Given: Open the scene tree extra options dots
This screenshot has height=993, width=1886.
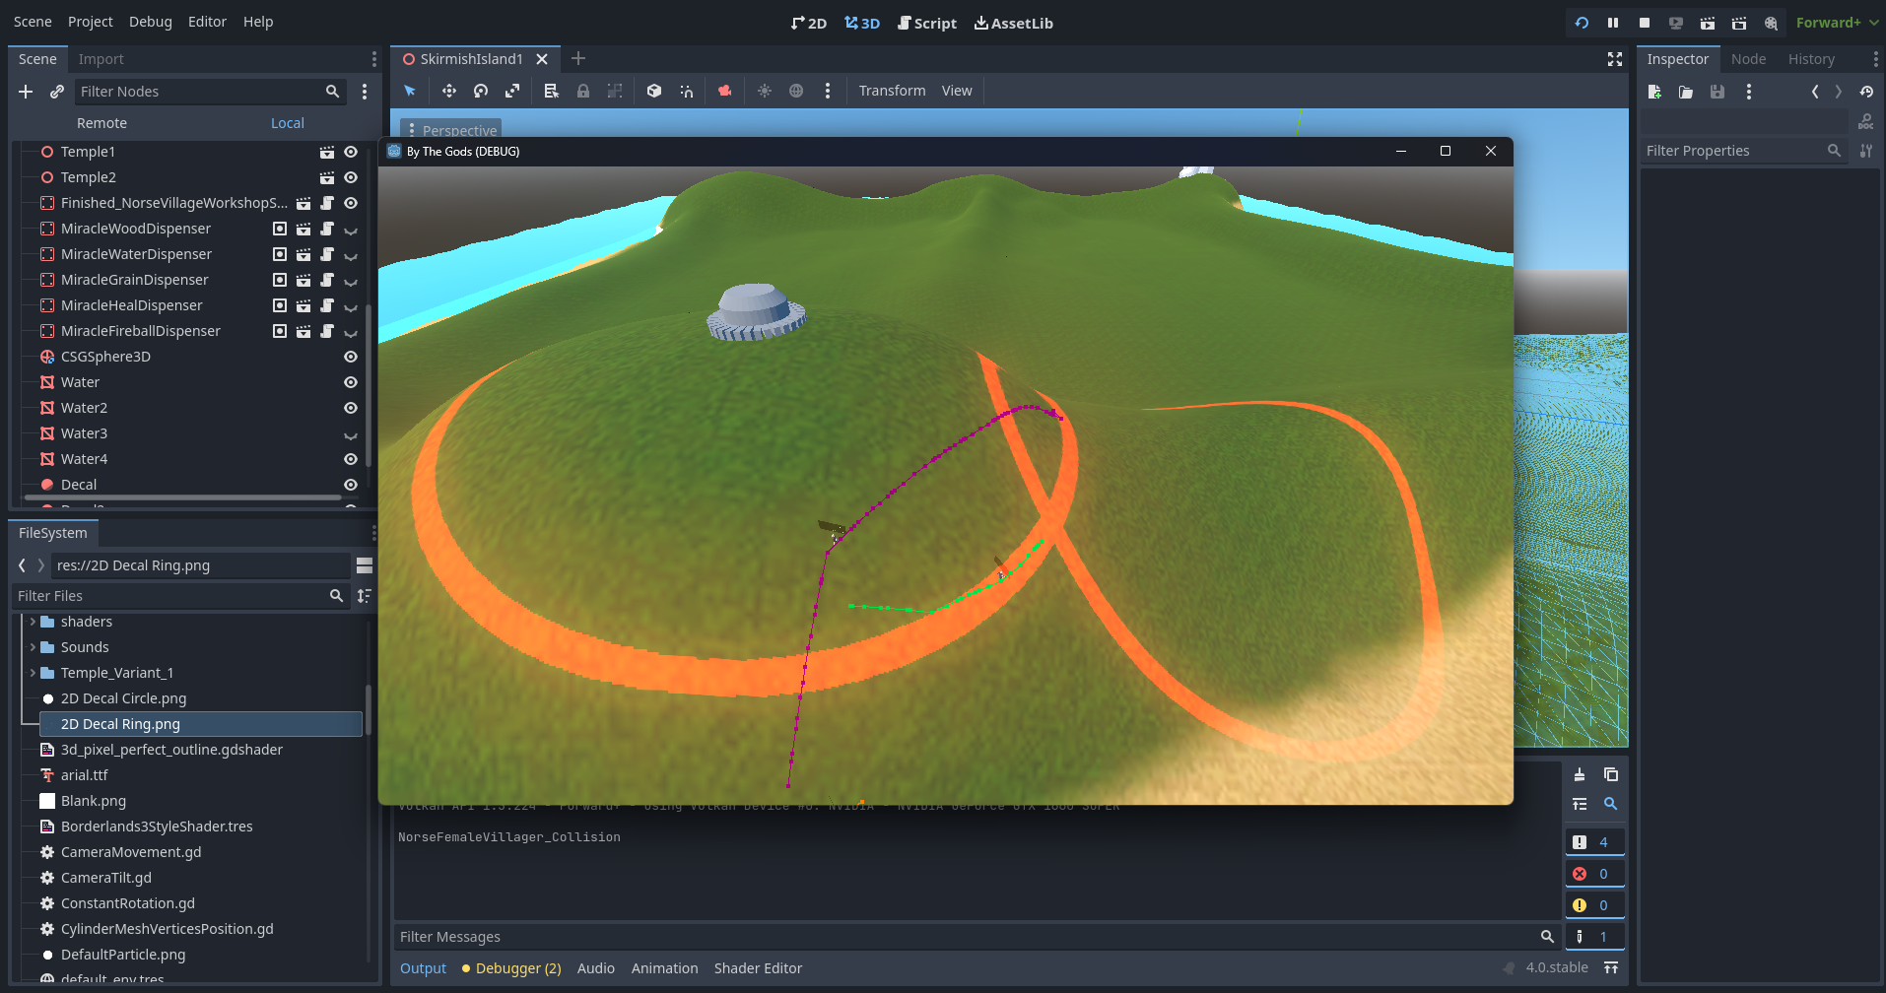Looking at the screenshot, I should (x=365, y=92).
